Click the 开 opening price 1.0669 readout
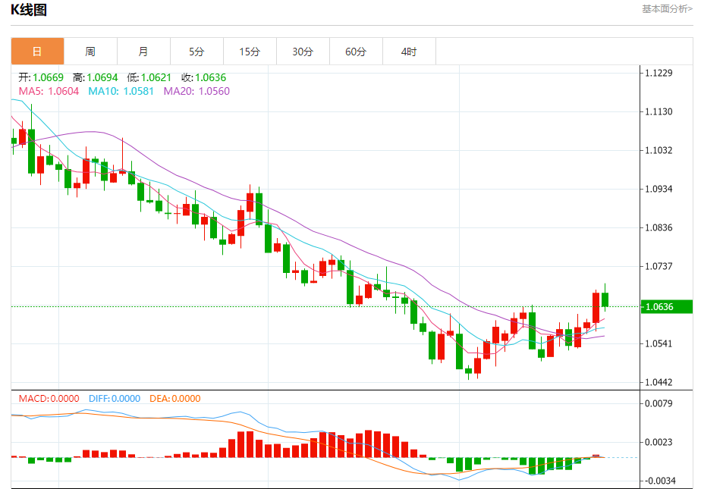 [41, 77]
